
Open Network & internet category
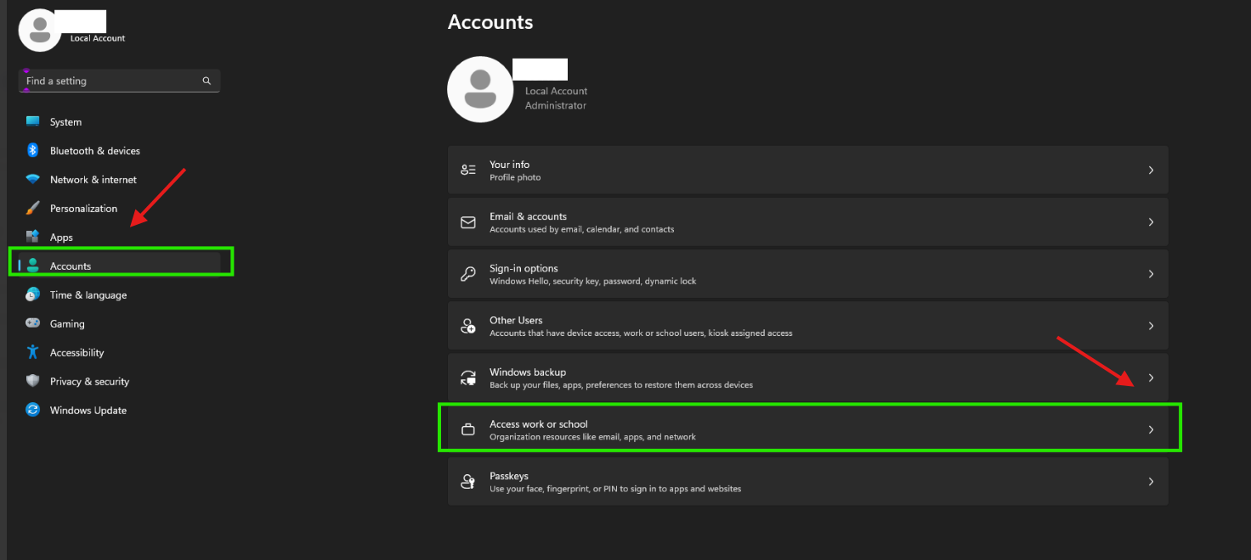(93, 180)
